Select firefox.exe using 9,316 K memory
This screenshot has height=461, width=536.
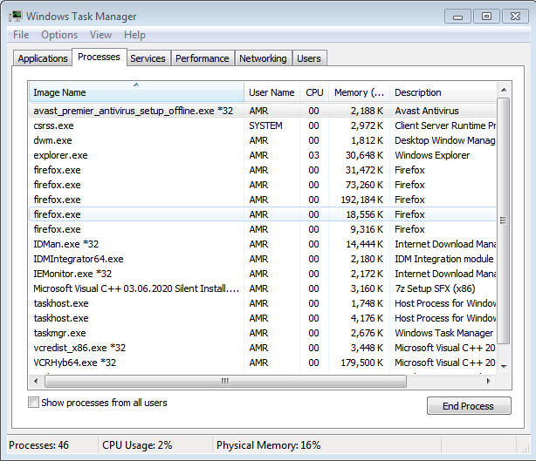click(263, 229)
